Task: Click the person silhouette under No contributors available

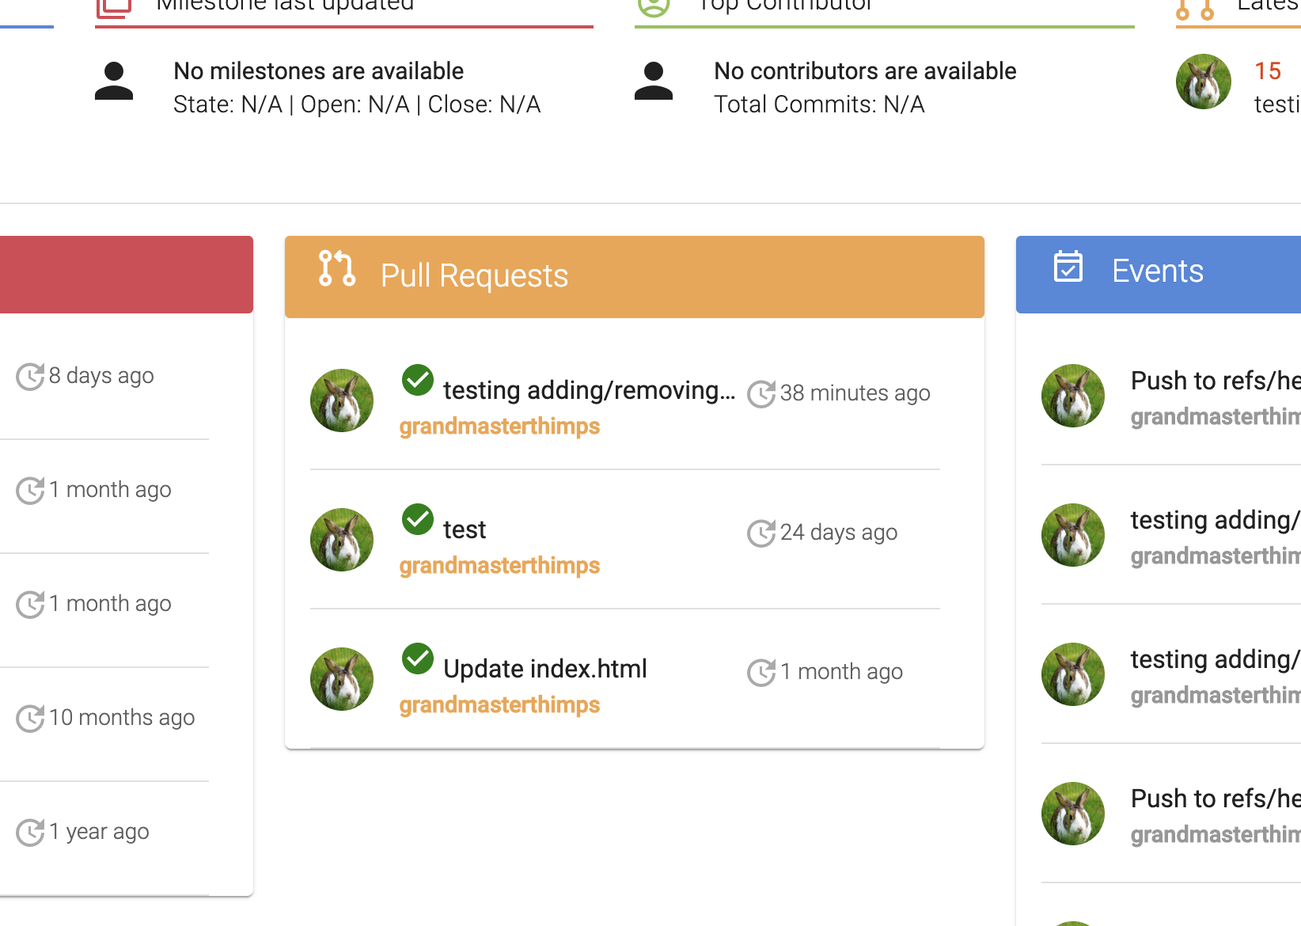Action: 654,82
